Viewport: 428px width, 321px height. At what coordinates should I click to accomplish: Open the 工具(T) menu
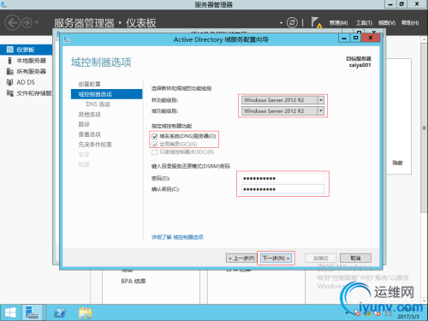[364, 23]
